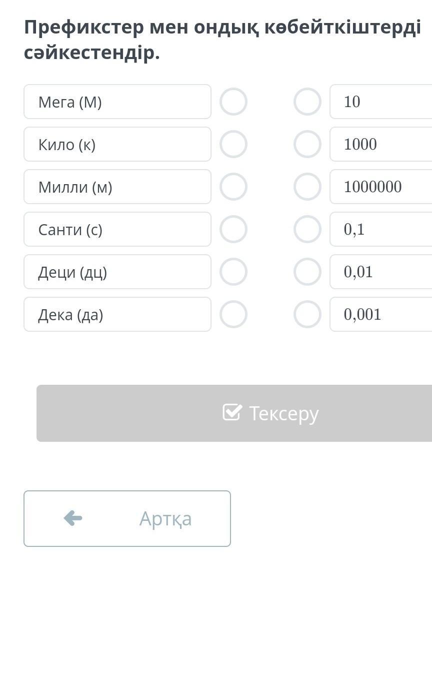Select the radio circle next to Санти (с)
This screenshot has height=695, width=432.
coord(233,229)
